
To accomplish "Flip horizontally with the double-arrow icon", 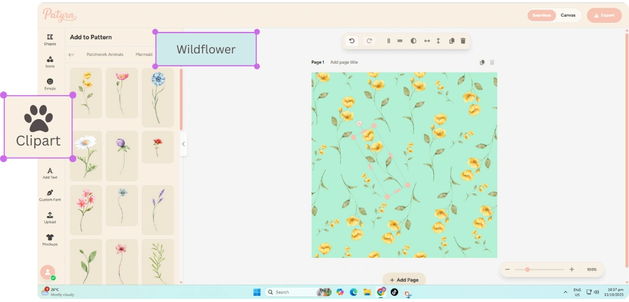I will pos(427,41).
